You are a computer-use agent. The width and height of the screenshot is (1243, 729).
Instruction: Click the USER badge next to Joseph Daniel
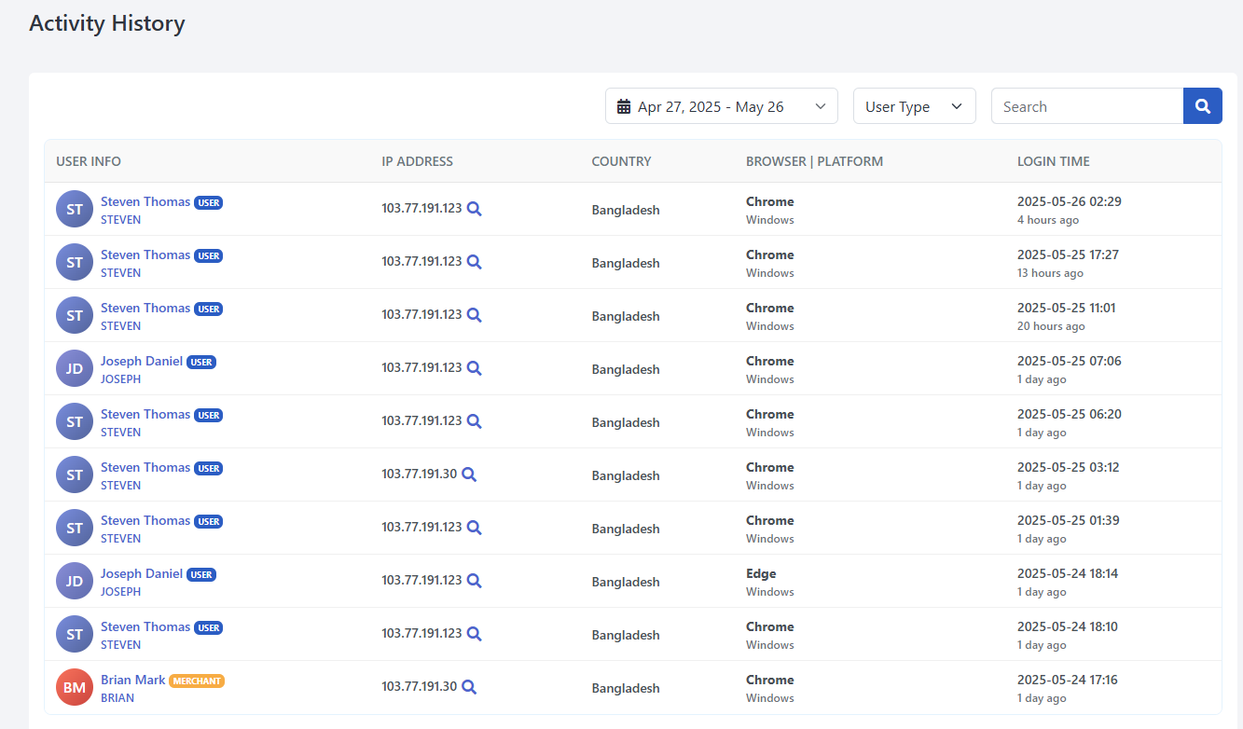201,362
